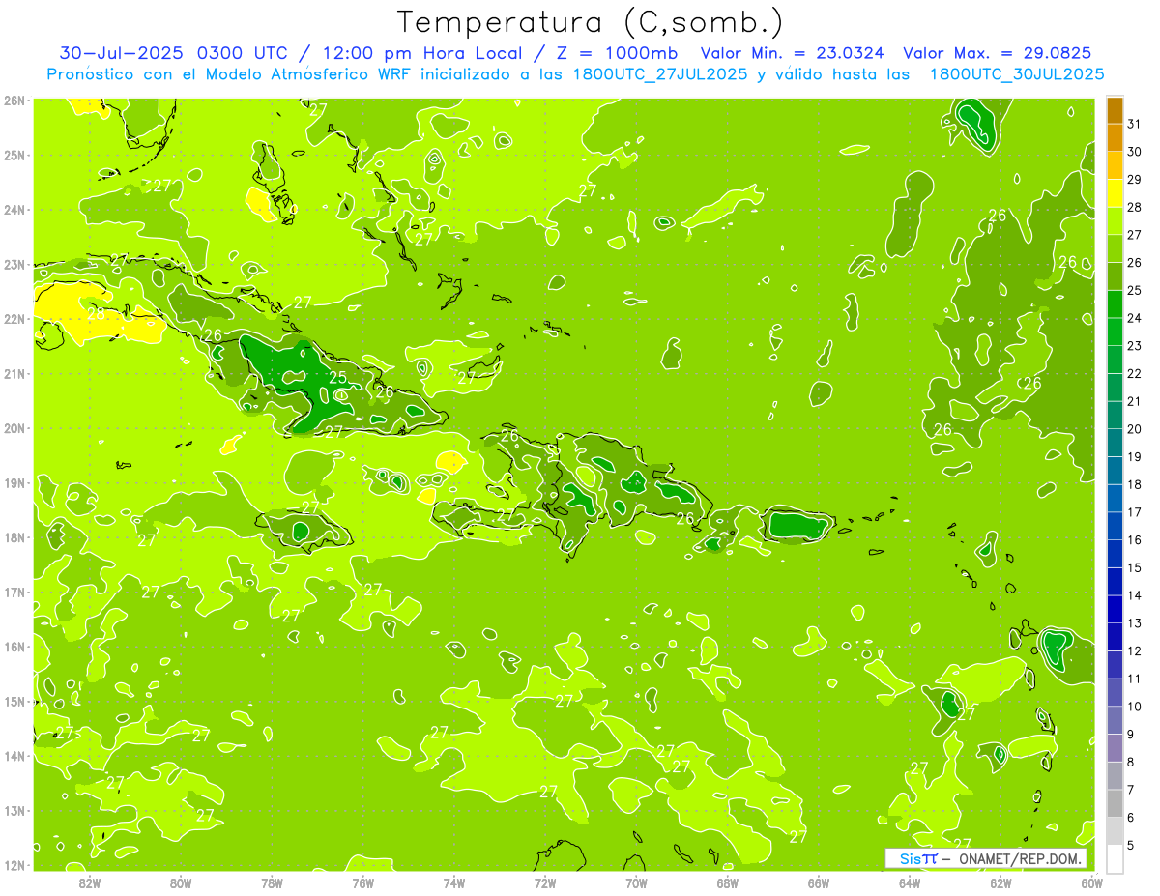The height and width of the screenshot is (896, 1160).
Task: Click the "26N" latitude axis label
Action: (x=14, y=101)
